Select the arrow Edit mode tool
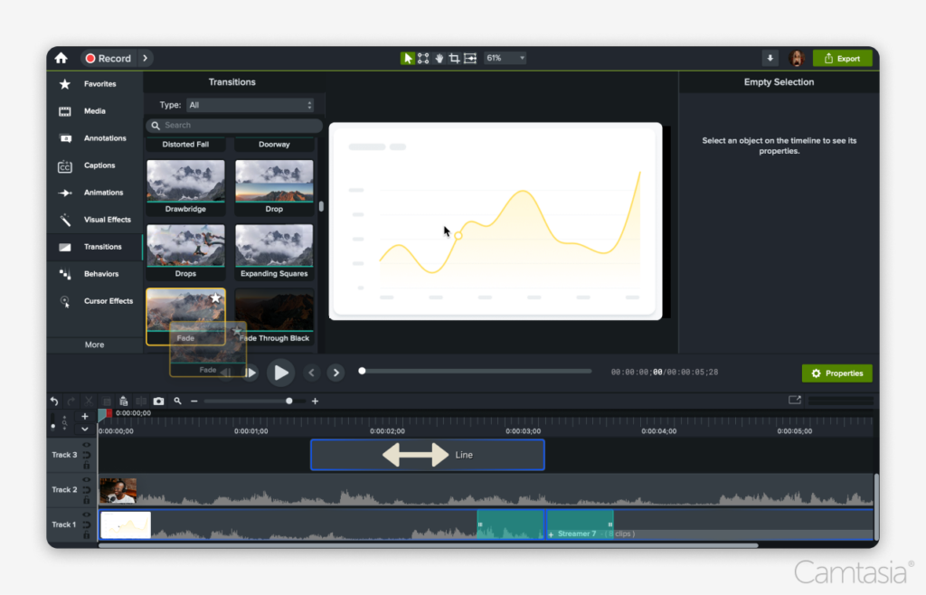926x595 pixels. pos(408,58)
